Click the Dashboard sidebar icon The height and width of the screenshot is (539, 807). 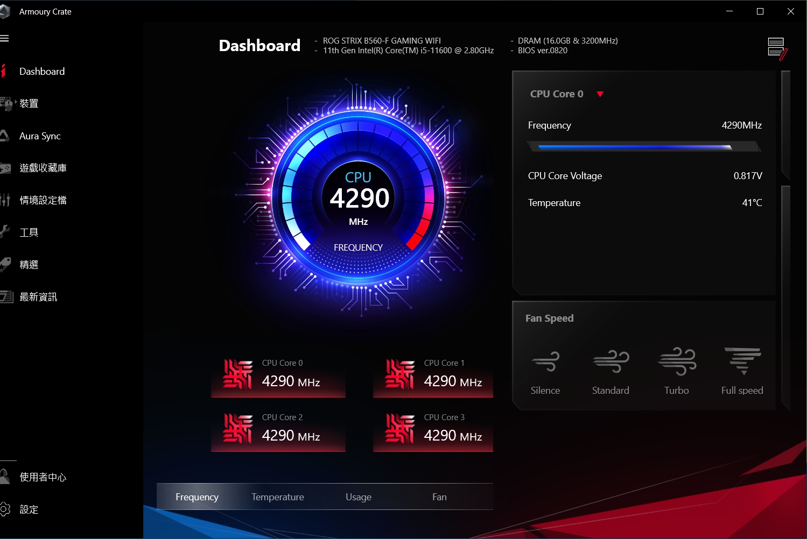point(3,71)
